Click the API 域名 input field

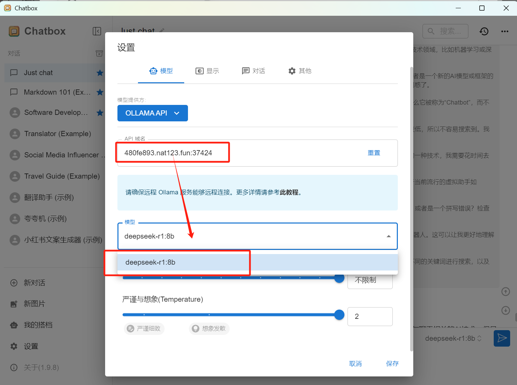pos(257,153)
